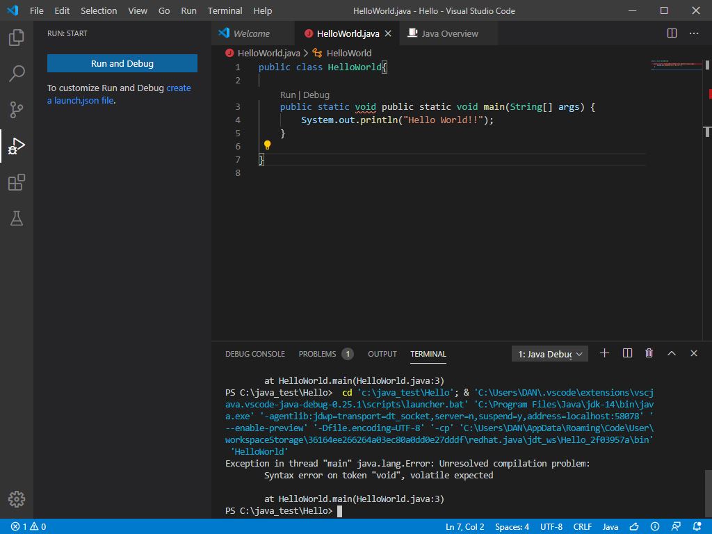Open the View menu
This screenshot has width=712, height=534.
(x=137, y=10)
